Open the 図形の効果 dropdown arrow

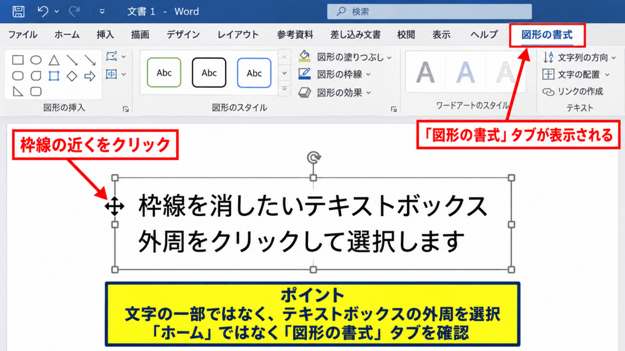[x=368, y=93]
